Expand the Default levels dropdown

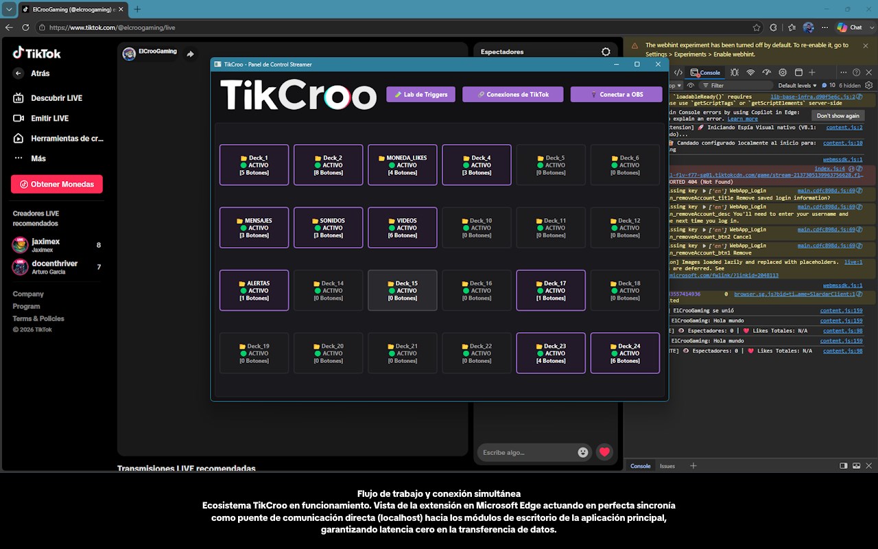(x=798, y=86)
